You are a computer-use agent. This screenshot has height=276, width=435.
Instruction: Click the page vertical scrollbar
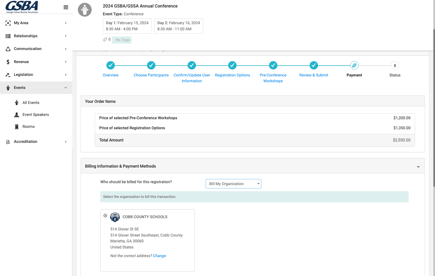coord(434,108)
